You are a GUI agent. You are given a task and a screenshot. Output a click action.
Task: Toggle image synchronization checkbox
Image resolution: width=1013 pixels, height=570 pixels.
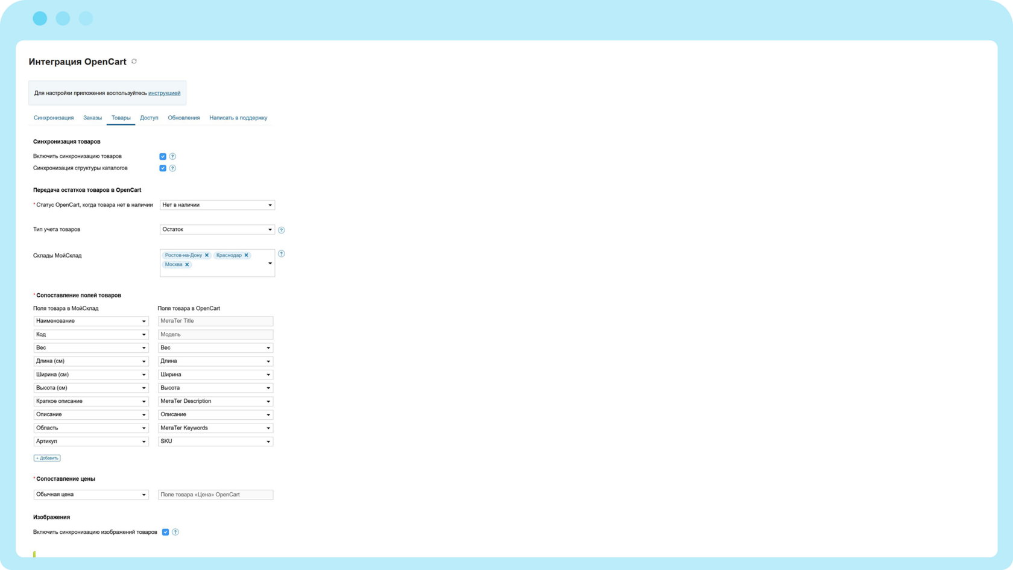(165, 532)
